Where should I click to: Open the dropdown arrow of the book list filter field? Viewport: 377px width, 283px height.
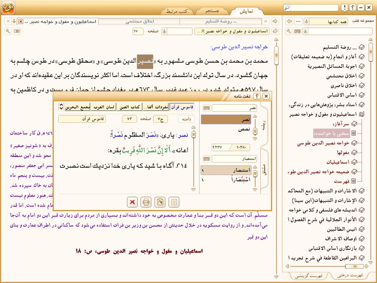coord(305,31)
